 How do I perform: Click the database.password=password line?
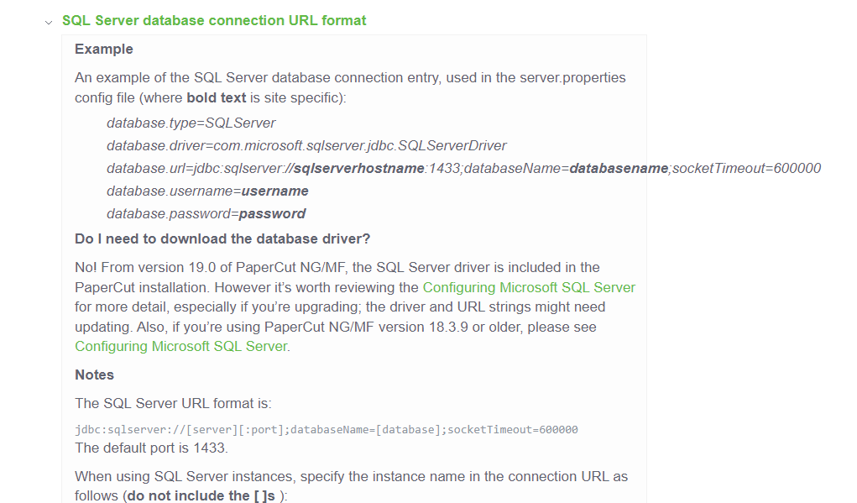(206, 214)
